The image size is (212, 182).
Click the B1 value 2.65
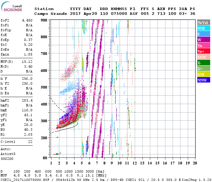pyautogui.click(x=28, y=134)
